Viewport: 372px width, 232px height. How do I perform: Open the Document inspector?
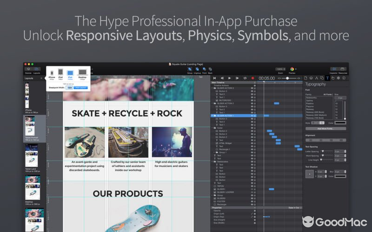coord(306,78)
